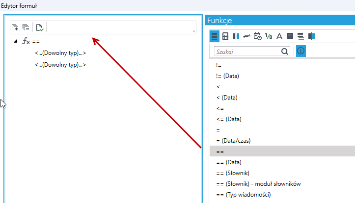The image size is (355, 203).
Task: Collapse the fx == formula node
Action: coord(15,41)
